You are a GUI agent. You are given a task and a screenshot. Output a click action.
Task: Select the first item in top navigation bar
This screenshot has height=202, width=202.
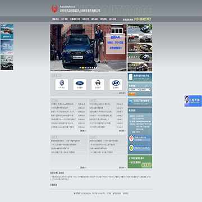[56, 19]
